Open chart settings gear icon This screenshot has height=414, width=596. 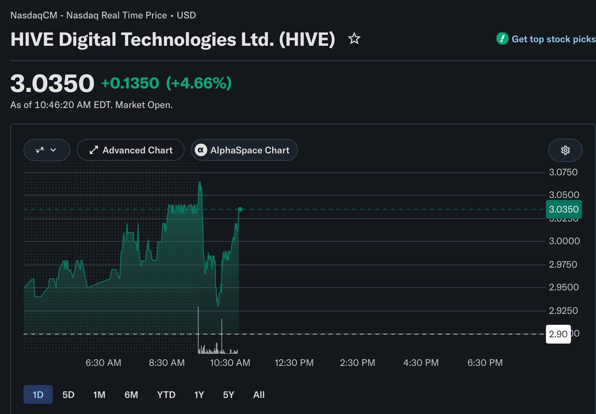point(565,150)
